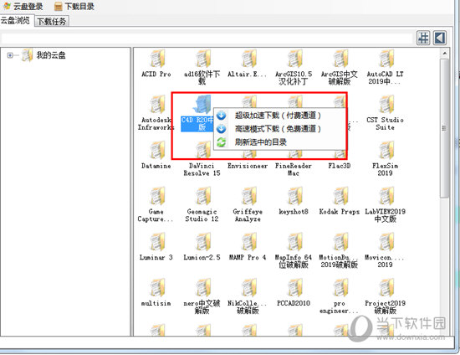Select the Geomagic Studio 12 folder icon
This screenshot has width=460, height=355.
pyautogui.click(x=203, y=196)
